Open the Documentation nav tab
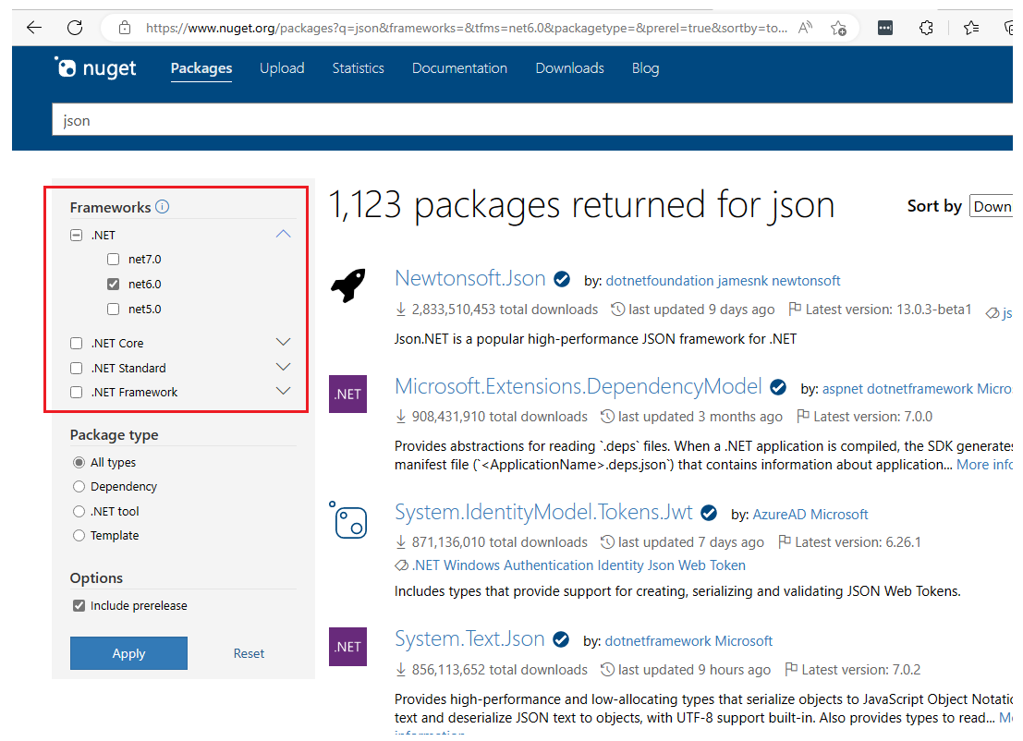This screenshot has width=1023, height=741. [459, 67]
